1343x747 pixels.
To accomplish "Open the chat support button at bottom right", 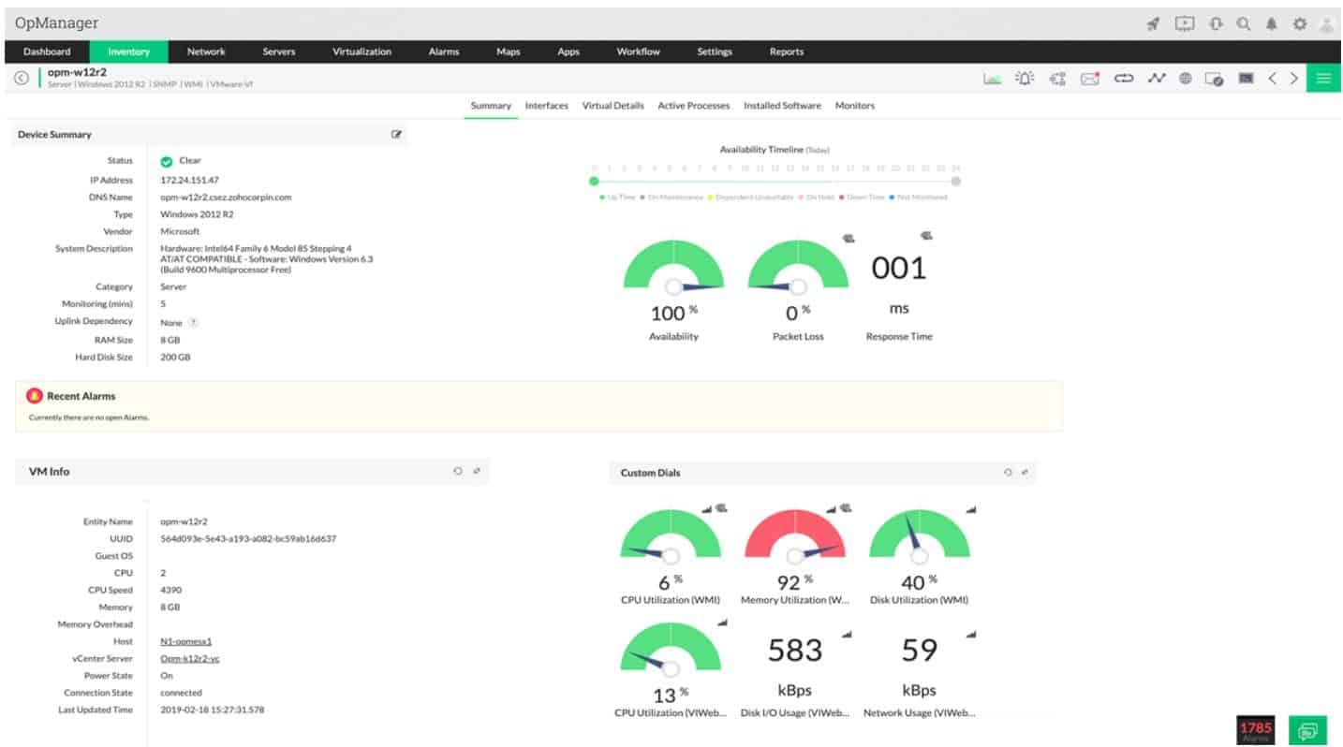I will pos(1308,731).
